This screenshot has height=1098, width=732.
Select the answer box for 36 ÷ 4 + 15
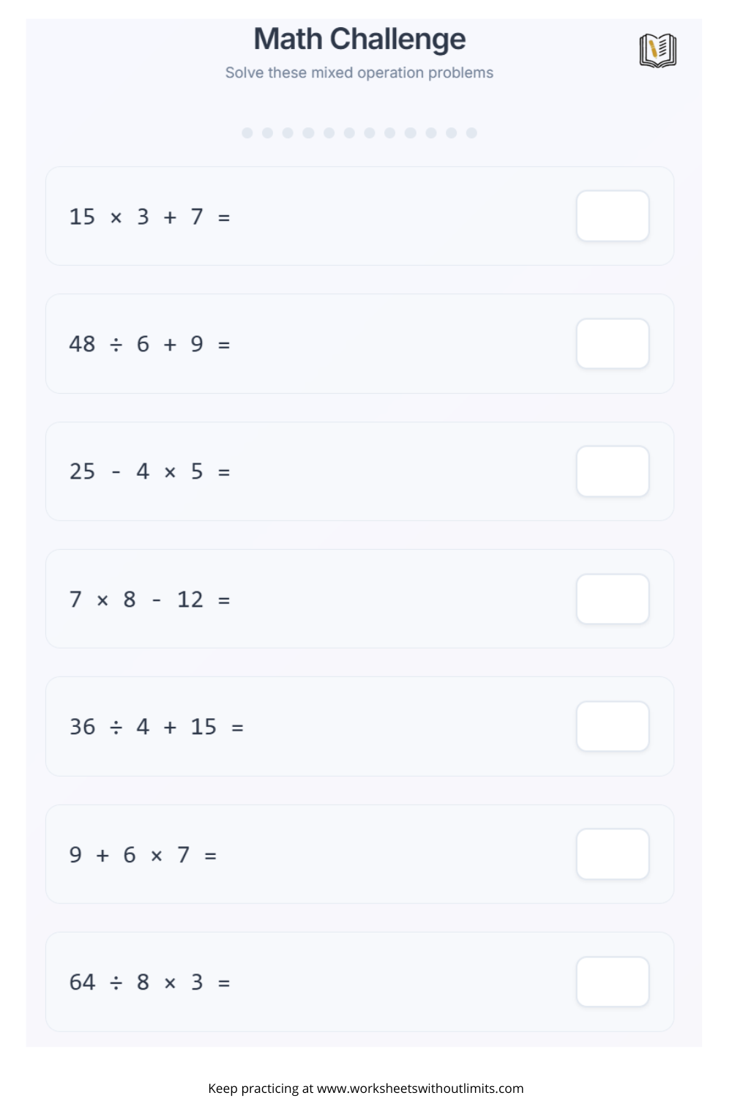(613, 727)
